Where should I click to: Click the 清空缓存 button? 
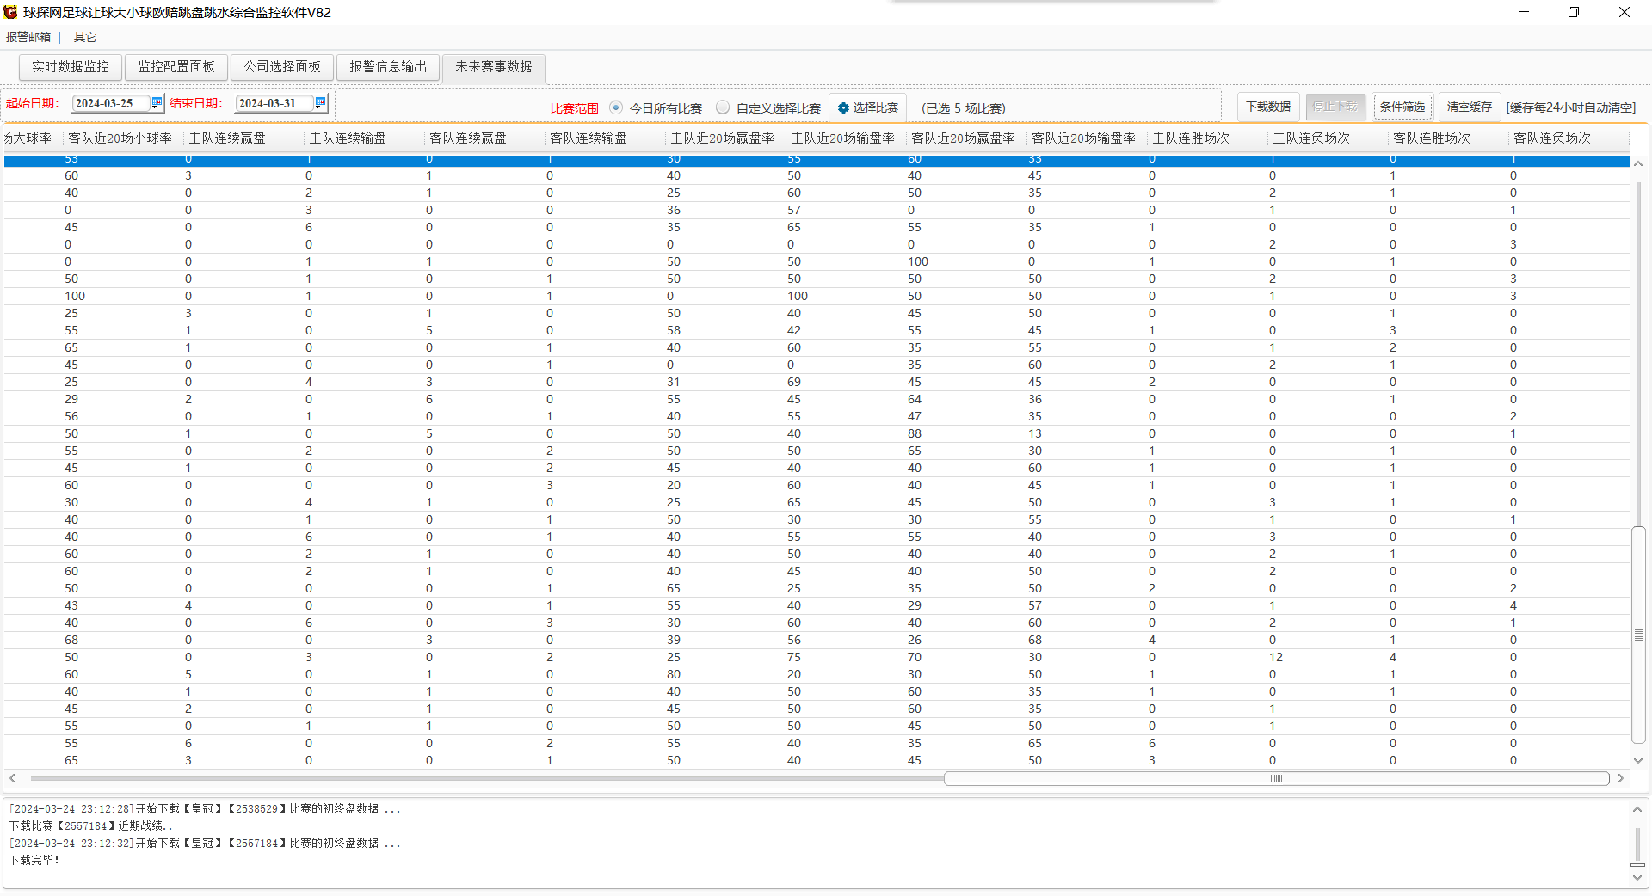pos(1470,107)
